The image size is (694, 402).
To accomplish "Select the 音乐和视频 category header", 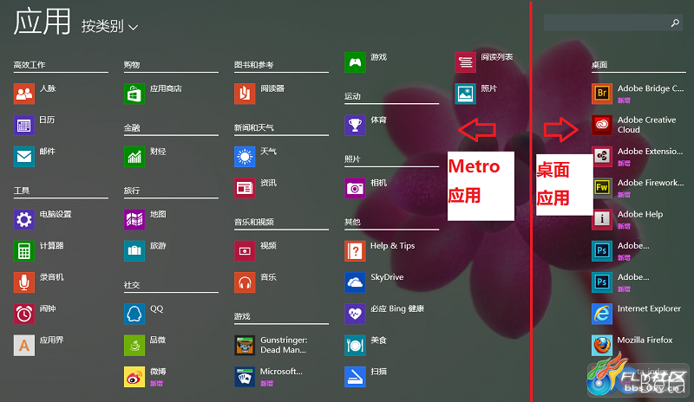I will [254, 222].
